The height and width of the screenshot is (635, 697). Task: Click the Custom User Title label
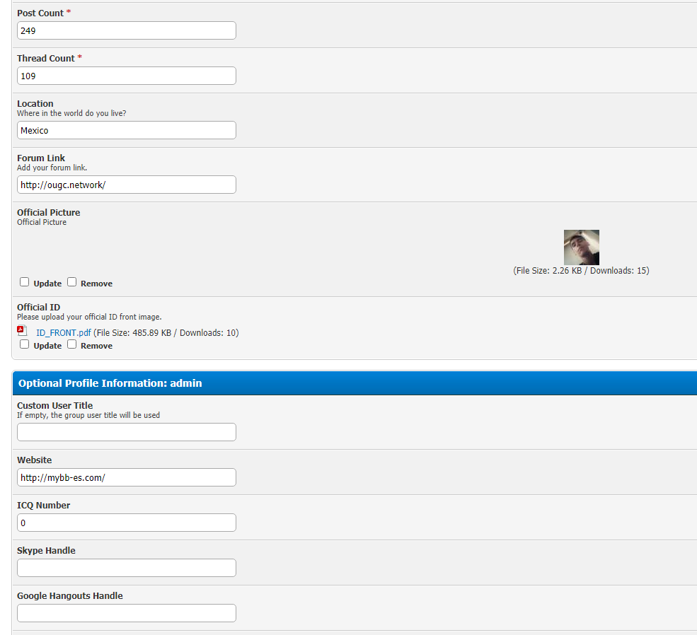pos(54,406)
